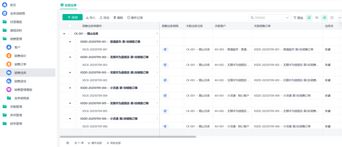Collapse the XSDD-20250709-004 小灵通 order group
342x147 pixels.
click(70, 88)
